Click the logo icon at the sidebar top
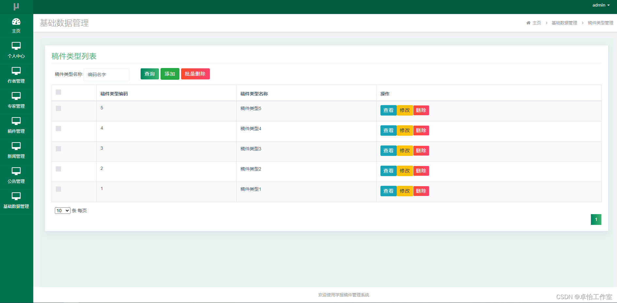The image size is (617, 303). 16,7
